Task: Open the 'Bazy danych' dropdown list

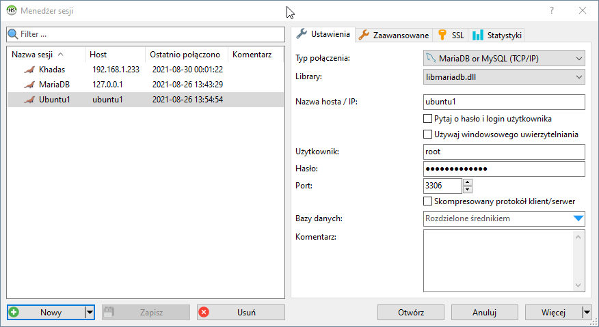Action: tap(578, 218)
